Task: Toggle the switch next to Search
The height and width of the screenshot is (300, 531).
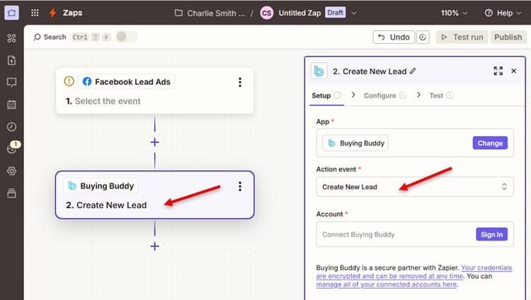Action: (126, 37)
